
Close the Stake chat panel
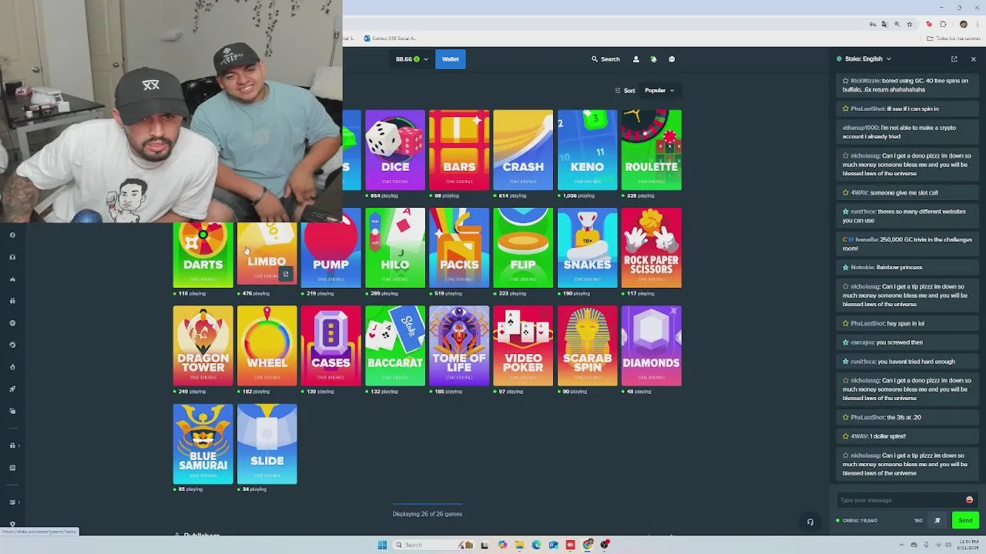[x=973, y=59]
